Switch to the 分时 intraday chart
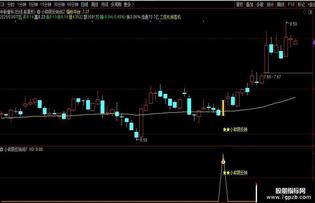The width and height of the screenshot is (315, 203). 11,4
